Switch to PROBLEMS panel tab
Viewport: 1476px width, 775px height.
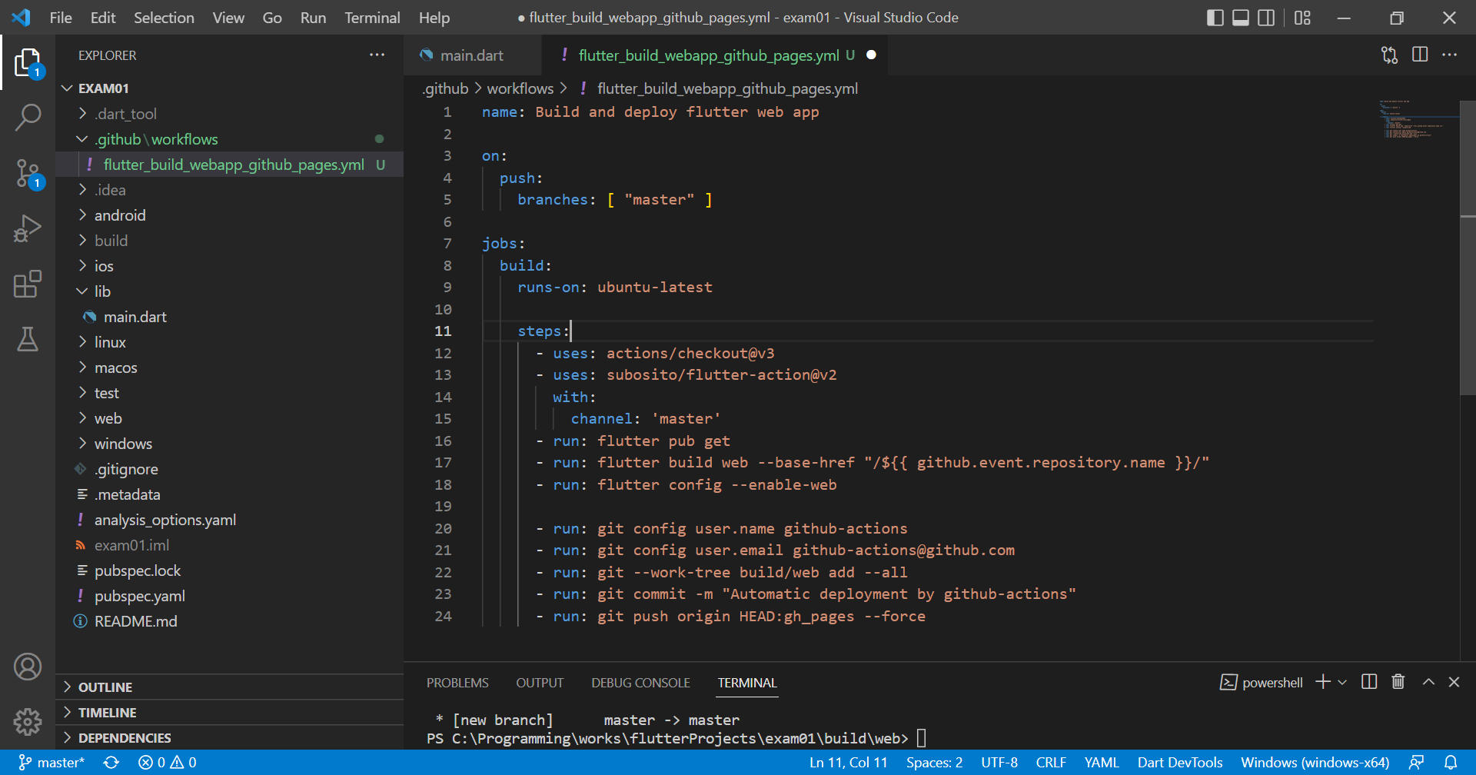pos(457,683)
